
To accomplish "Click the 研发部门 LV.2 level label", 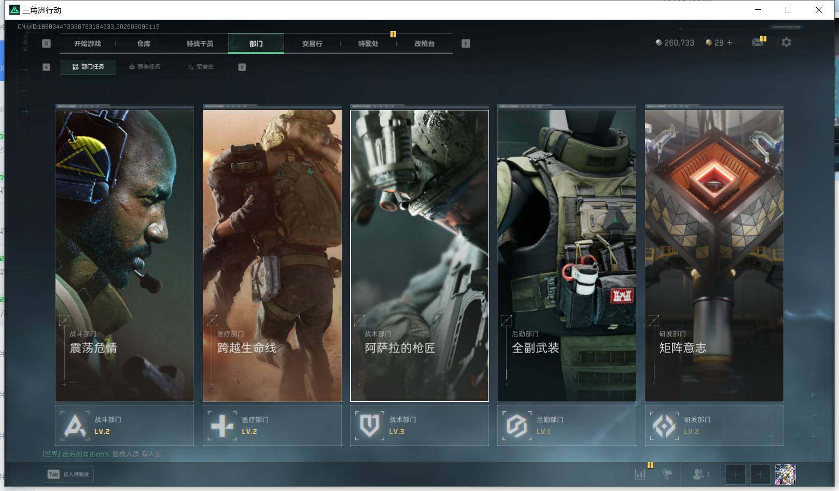I will (691, 431).
